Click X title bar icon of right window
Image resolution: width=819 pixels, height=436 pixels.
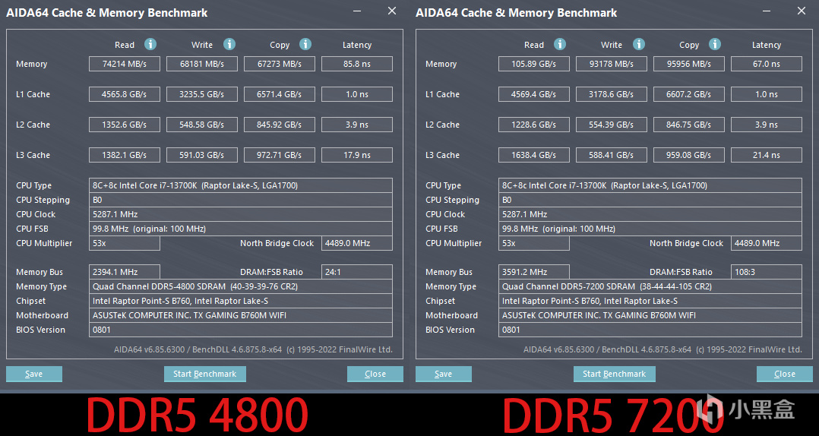(x=802, y=11)
